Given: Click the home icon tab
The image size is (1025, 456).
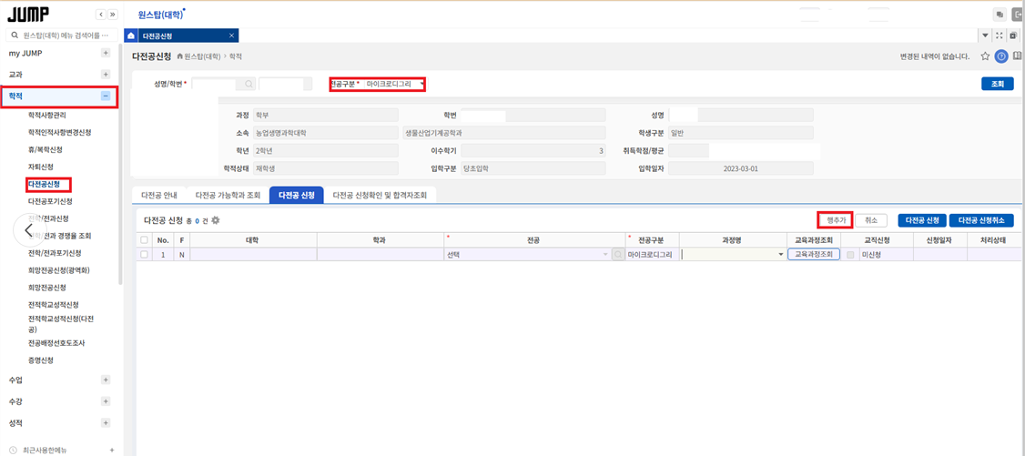Looking at the screenshot, I should click(x=131, y=35).
